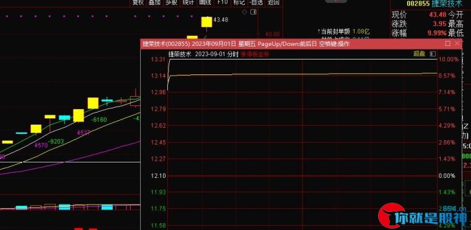
Task: Open the 统计 statistics tool
Action: [x=188, y=2]
